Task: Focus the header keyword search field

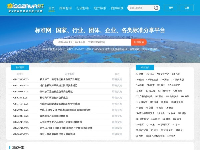Action: (140, 8)
